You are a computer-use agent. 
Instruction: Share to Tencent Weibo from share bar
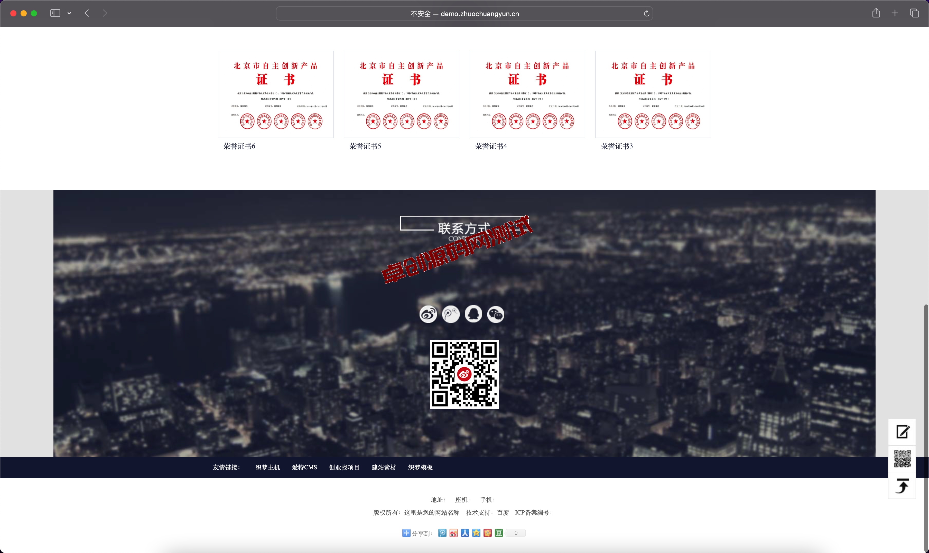(x=442, y=533)
